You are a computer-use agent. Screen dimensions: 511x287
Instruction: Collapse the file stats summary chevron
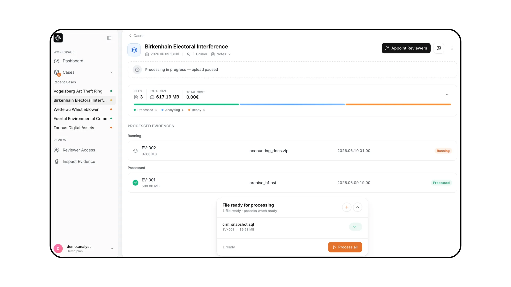tap(447, 95)
